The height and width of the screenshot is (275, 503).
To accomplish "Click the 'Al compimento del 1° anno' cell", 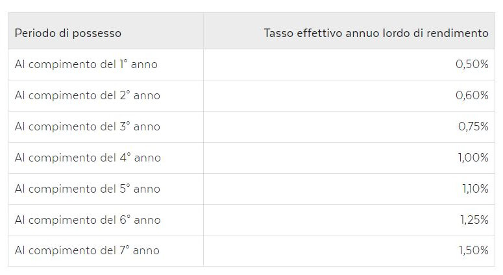I will [86, 65].
